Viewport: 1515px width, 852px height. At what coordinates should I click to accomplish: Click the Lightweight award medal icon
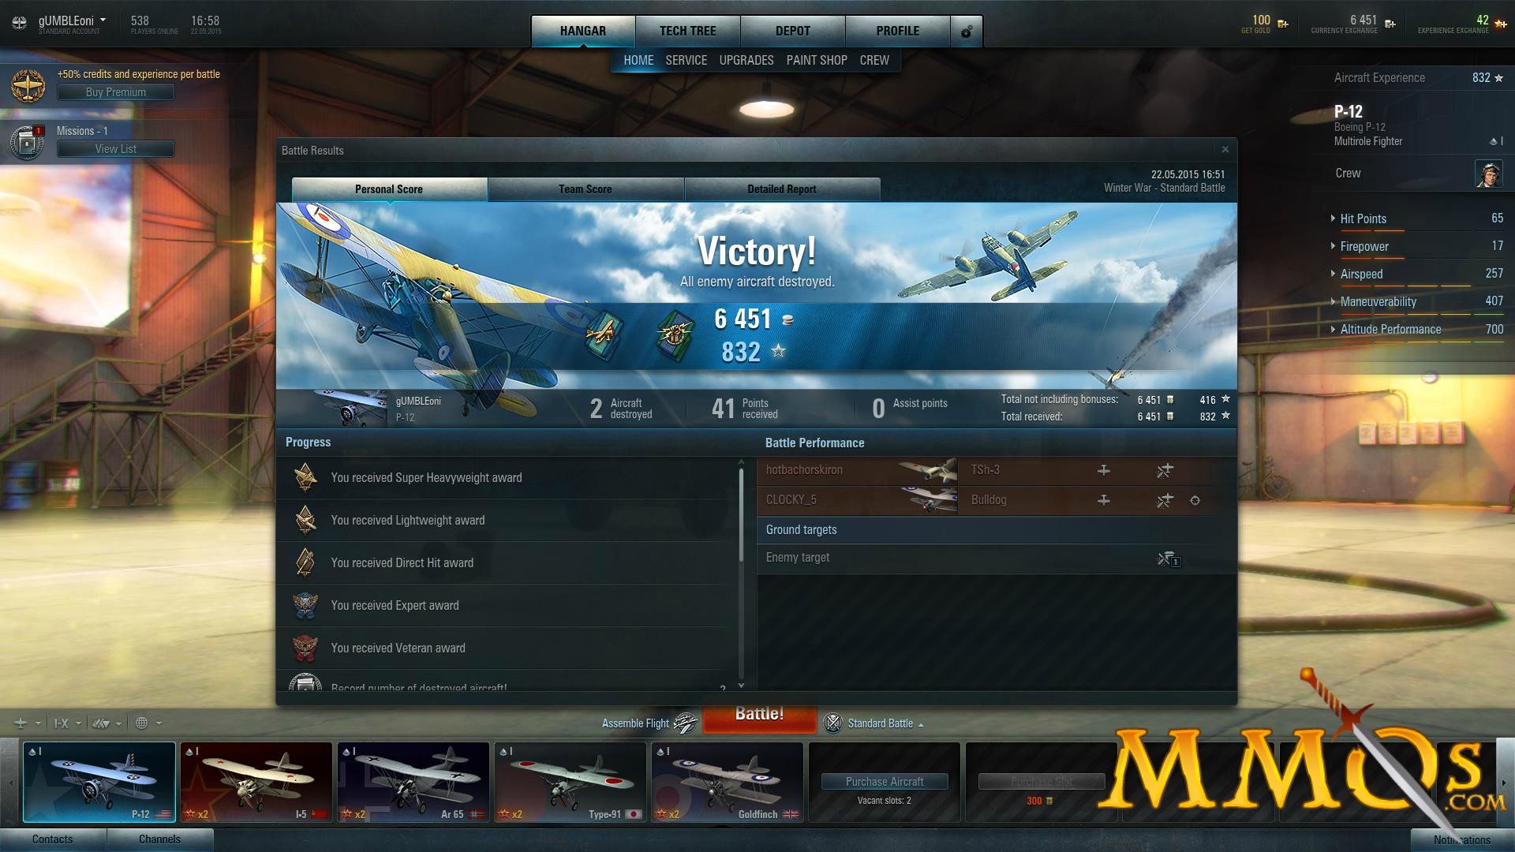click(305, 520)
